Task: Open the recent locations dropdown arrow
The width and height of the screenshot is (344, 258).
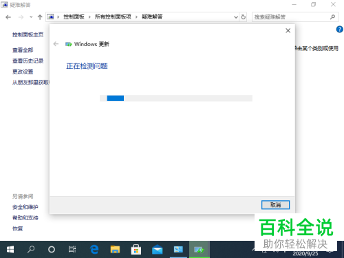Action: pos(31,17)
